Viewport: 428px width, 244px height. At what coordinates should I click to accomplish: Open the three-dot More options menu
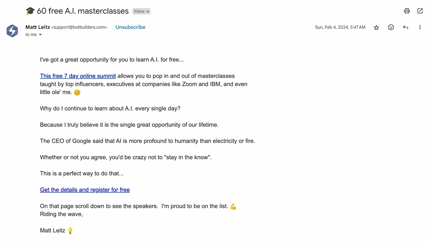(420, 27)
